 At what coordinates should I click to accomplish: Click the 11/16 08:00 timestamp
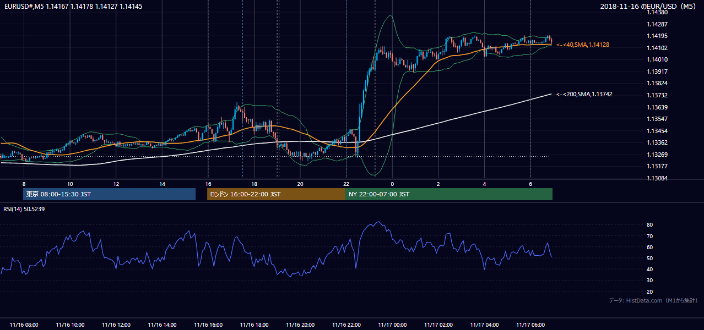tap(24, 325)
